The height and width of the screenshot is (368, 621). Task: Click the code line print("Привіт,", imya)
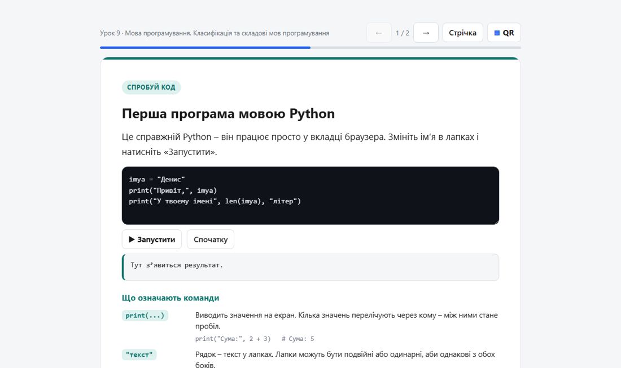coord(173,190)
